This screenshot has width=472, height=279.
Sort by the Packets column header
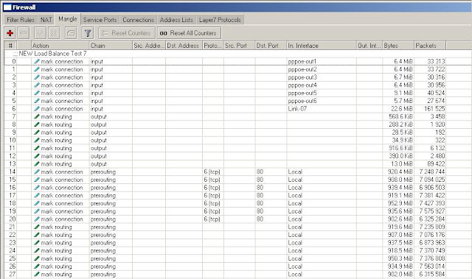click(x=430, y=46)
